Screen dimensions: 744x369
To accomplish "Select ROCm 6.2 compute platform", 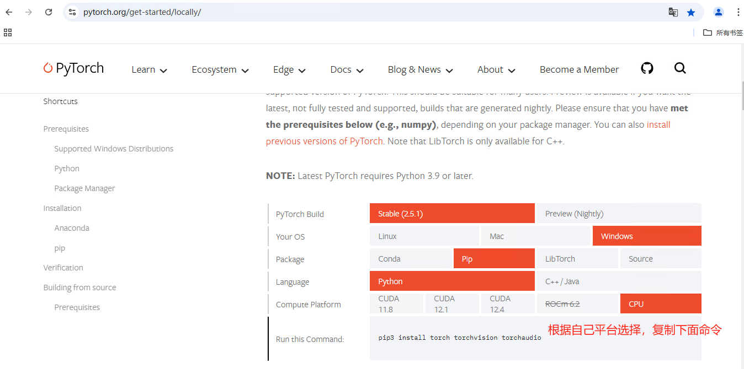I will [x=577, y=303].
